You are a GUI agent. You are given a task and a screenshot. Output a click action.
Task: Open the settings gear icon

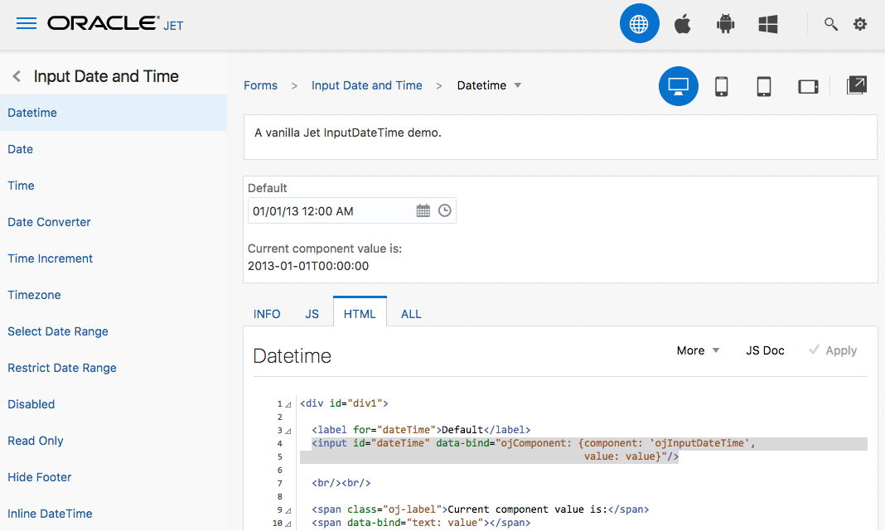coord(860,24)
